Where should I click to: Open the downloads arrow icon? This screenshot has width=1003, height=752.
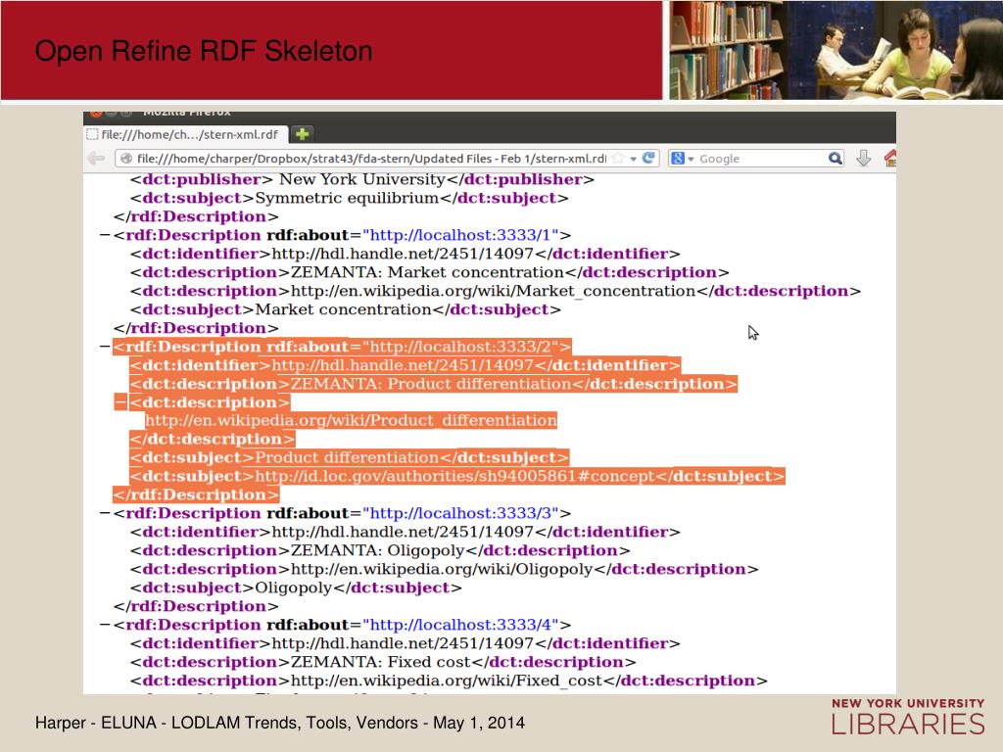point(863,158)
